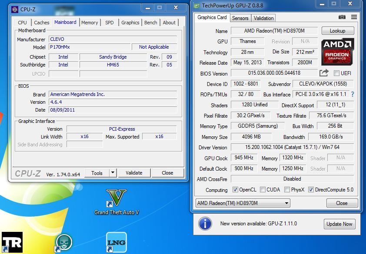
Task: Click Update Now button
Action: point(339,224)
